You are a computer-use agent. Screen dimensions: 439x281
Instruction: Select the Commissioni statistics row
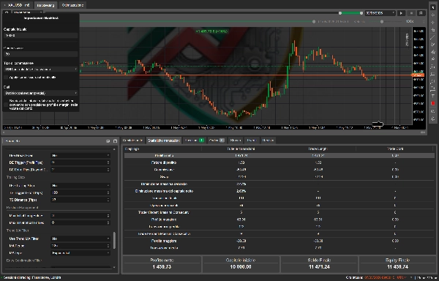279,170
